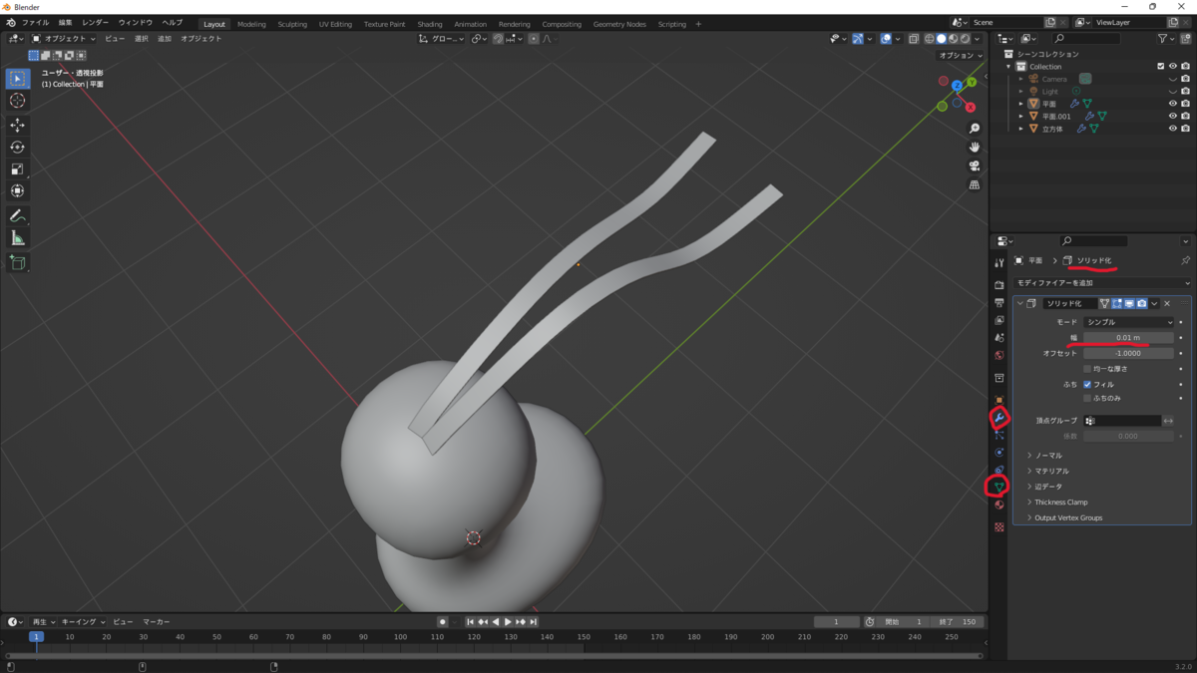1197x673 pixels.
Task: Open the Render properties tab
Action: tap(999, 285)
